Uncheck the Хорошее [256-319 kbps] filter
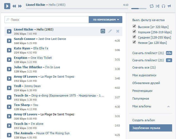Screen dimensions: 176x139 (134, 31)
